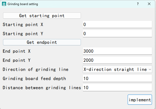This screenshot has width=156, height=109.
Task: Click the Grinding board setting app icon
Action: click(x=4, y=4)
